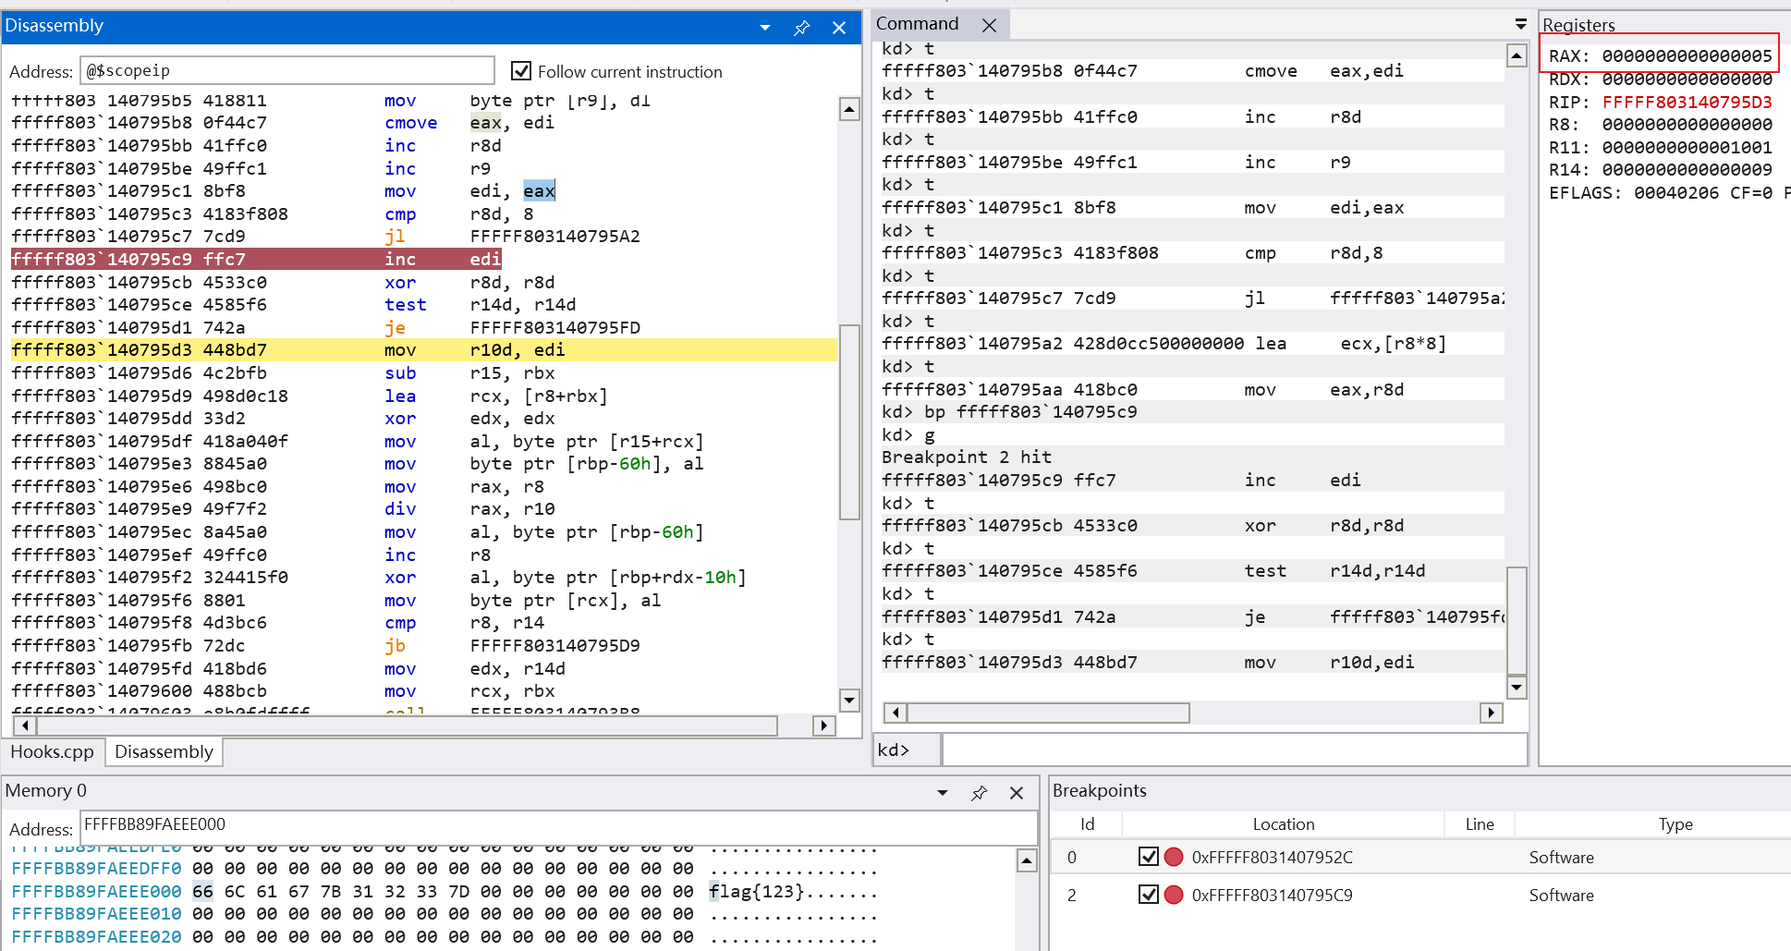This screenshot has height=951, width=1791.
Task: Select the current instruction mov r10d, edi line
Action: (423, 349)
